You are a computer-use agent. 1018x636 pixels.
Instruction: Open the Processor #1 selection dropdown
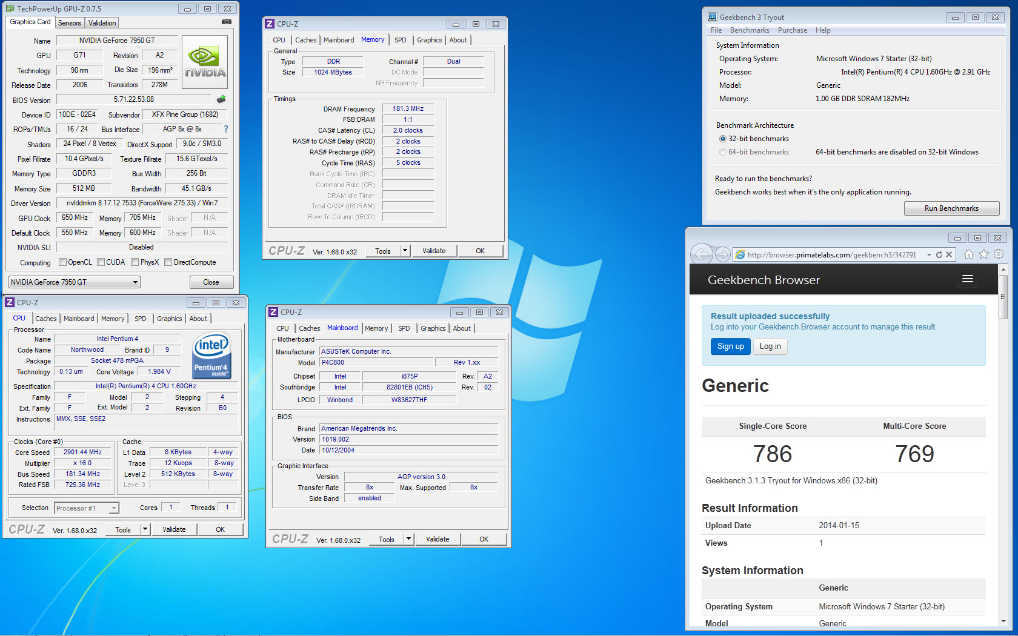pos(87,508)
